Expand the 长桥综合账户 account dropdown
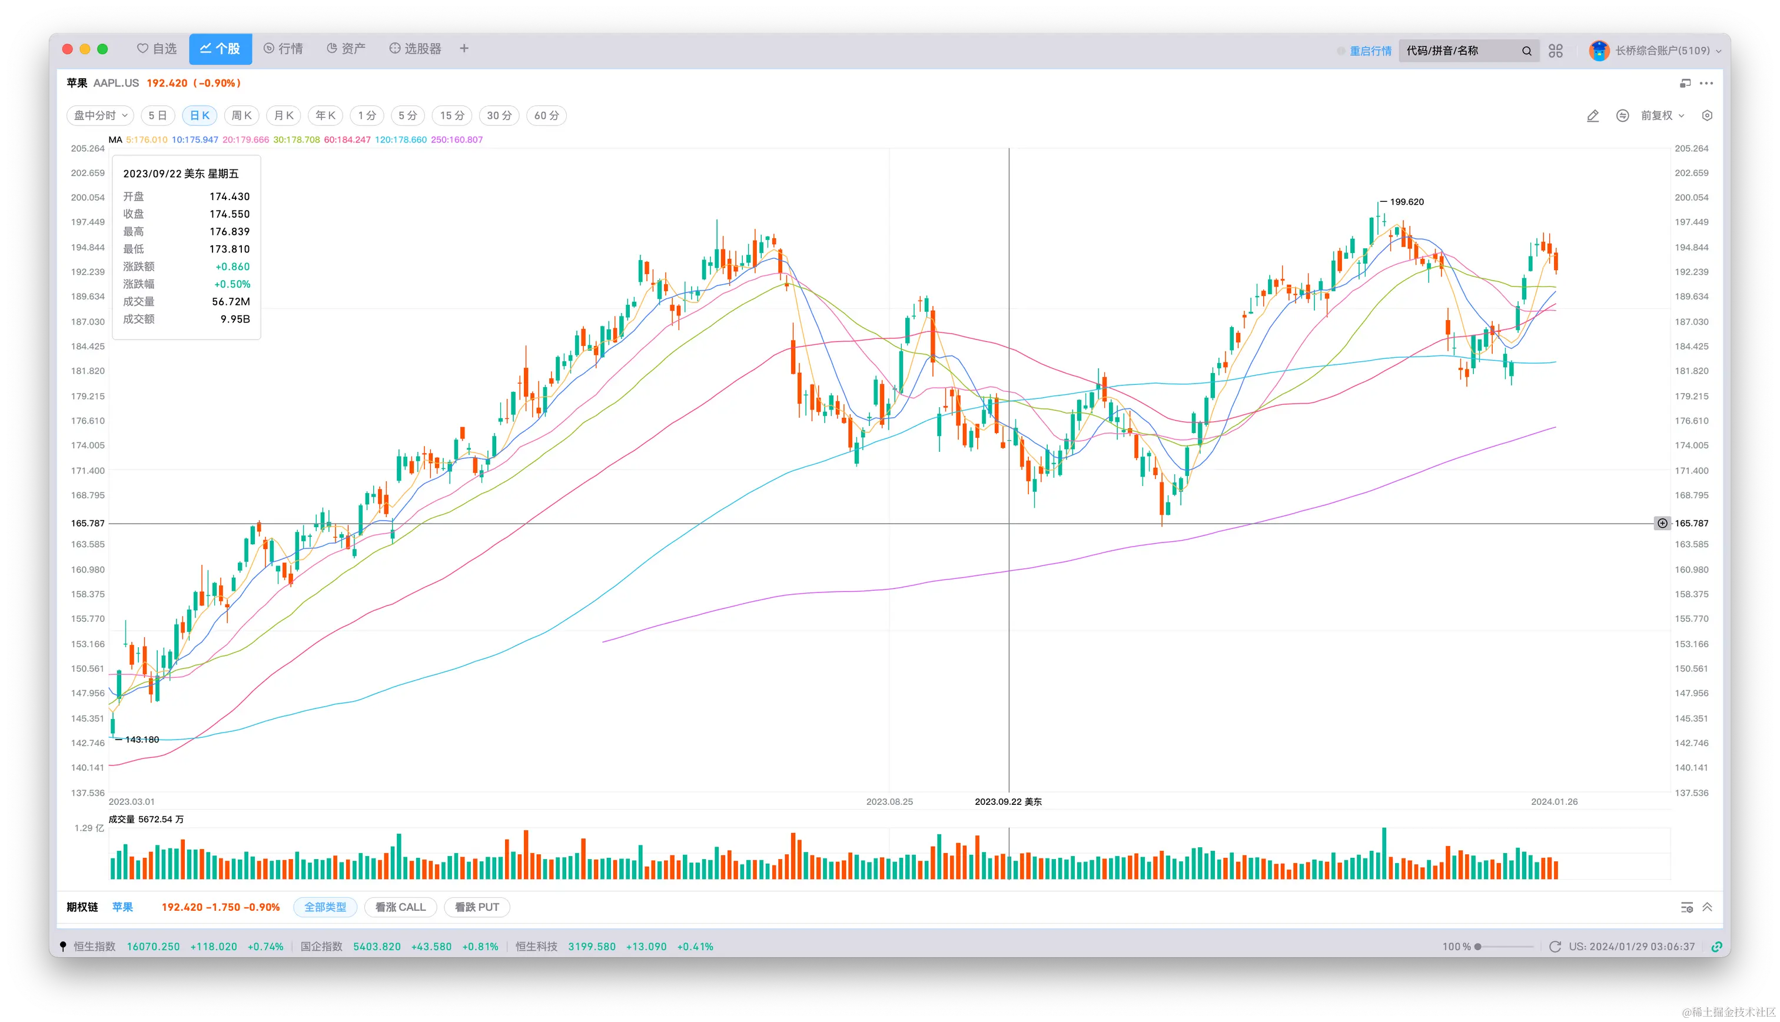 [1667, 51]
